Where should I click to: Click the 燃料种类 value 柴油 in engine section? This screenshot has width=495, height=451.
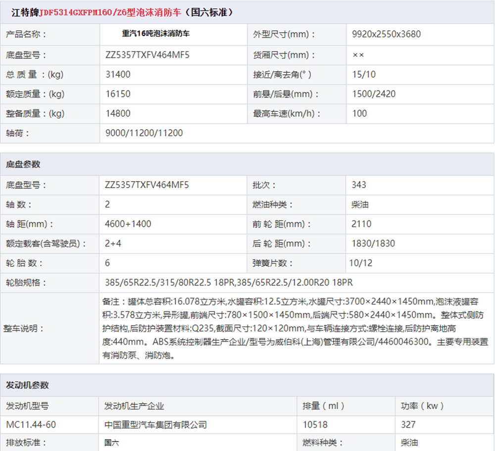pyautogui.click(x=409, y=443)
